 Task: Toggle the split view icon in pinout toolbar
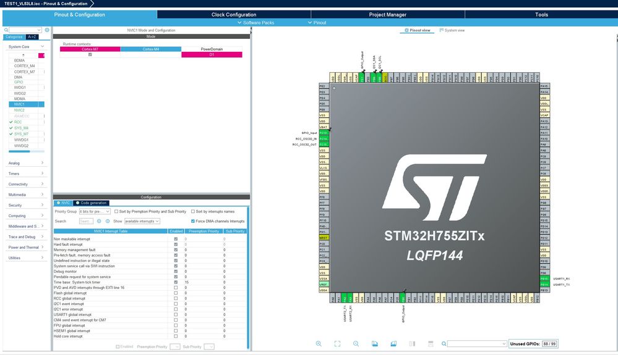(x=412, y=344)
